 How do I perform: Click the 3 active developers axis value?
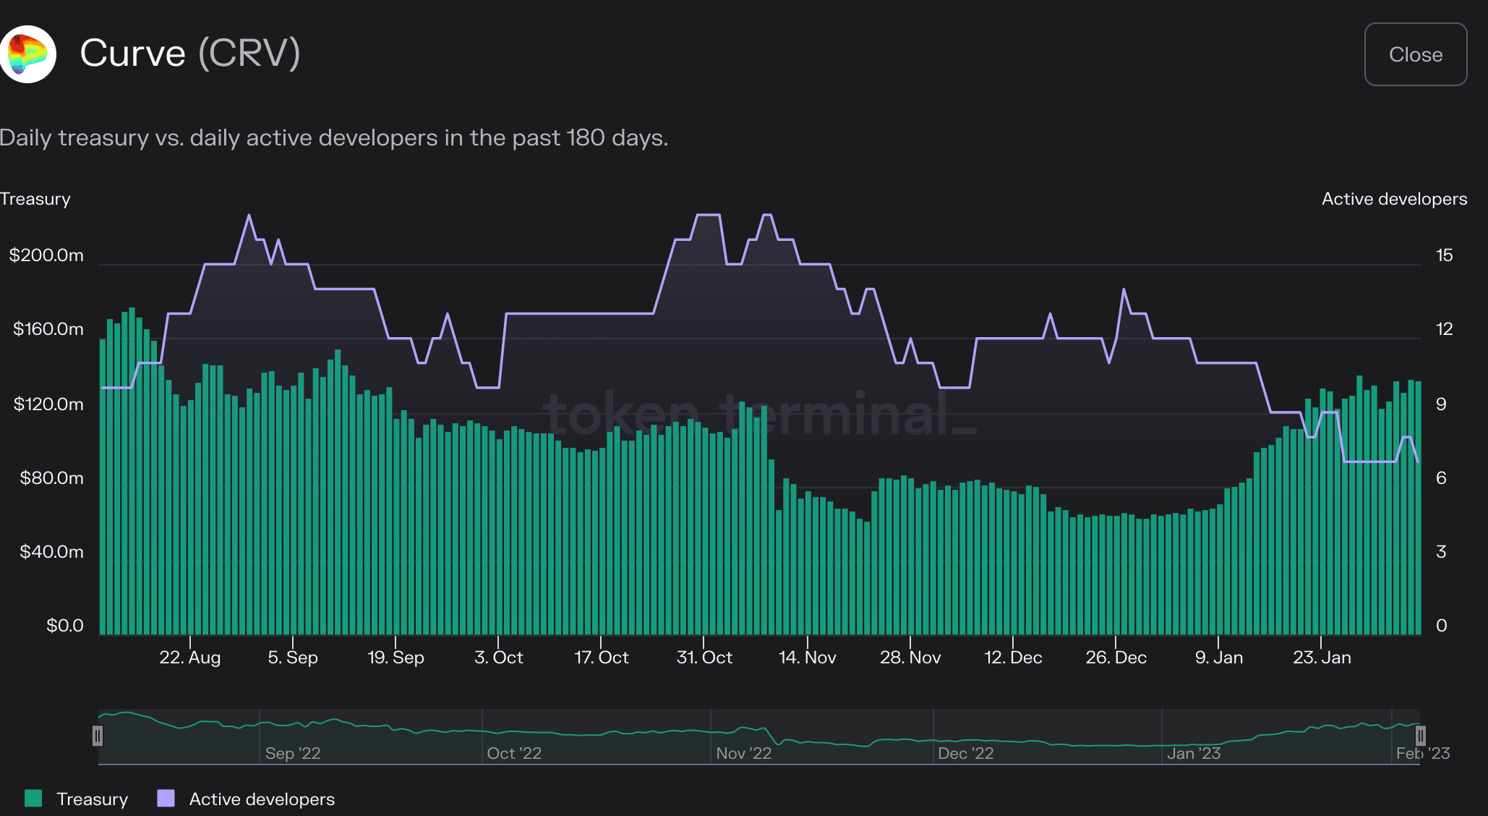tap(1441, 552)
